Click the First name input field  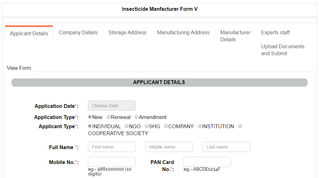(112, 147)
